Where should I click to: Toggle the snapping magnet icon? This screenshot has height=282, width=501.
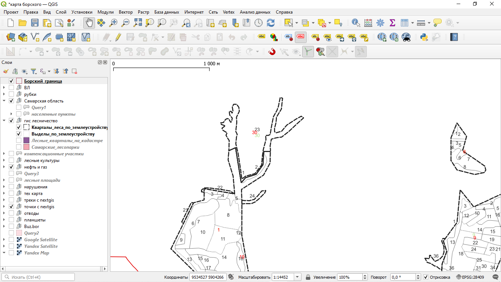click(x=272, y=52)
